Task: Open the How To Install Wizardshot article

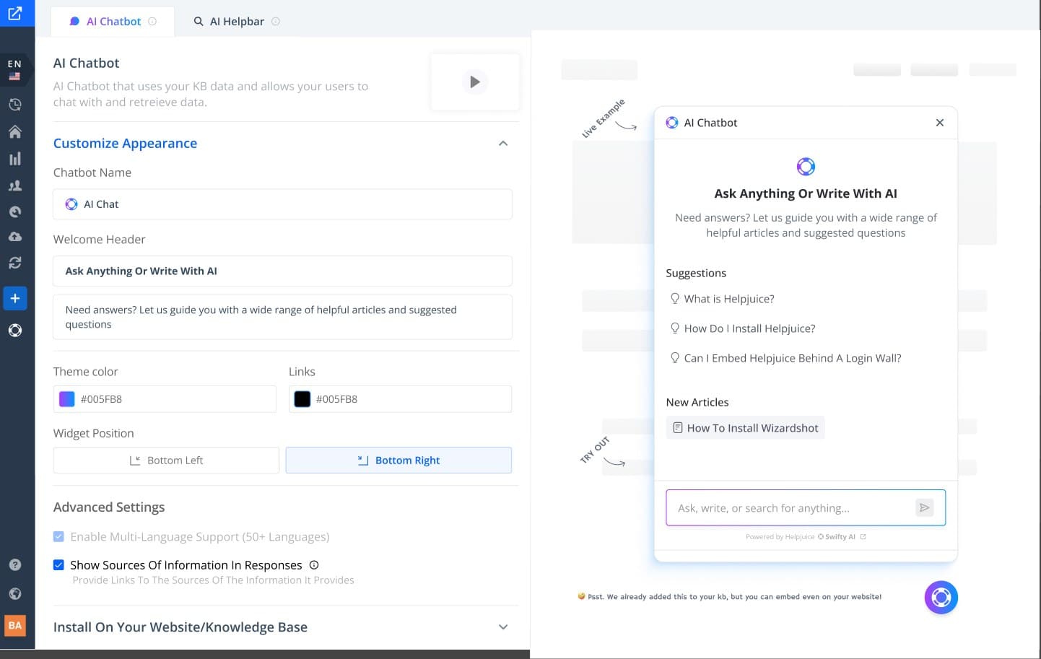Action: (x=745, y=428)
